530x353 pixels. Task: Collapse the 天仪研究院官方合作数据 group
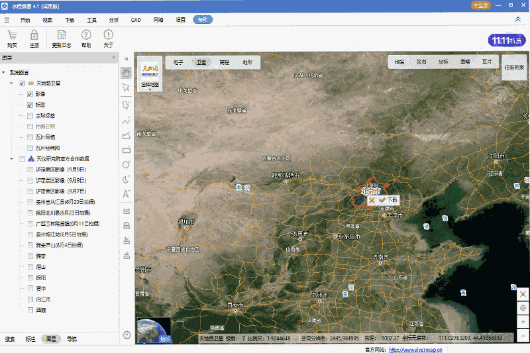11,159
